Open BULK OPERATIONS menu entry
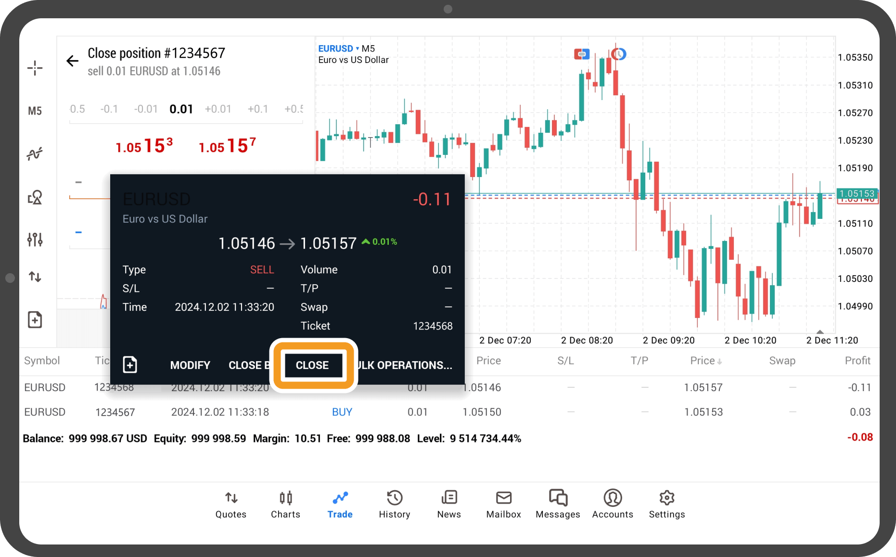The image size is (896, 557). coord(405,365)
